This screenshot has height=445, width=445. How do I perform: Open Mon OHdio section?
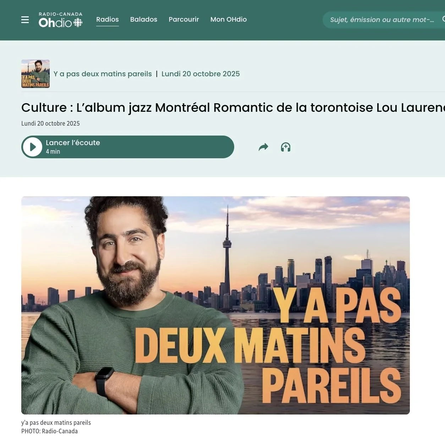coord(229,20)
